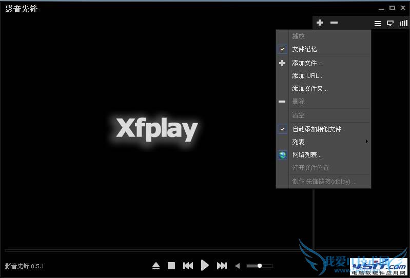The height and width of the screenshot is (278, 410).
Task: Skip to next track
Action: click(x=222, y=266)
